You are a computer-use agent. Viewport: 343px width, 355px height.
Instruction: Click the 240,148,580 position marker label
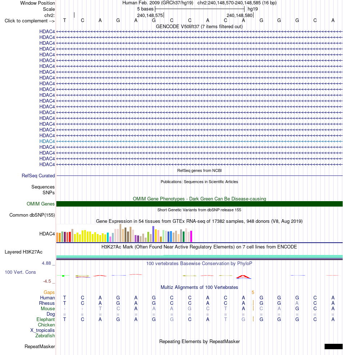click(x=239, y=16)
